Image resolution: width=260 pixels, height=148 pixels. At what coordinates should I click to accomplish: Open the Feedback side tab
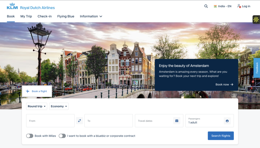[257, 68]
